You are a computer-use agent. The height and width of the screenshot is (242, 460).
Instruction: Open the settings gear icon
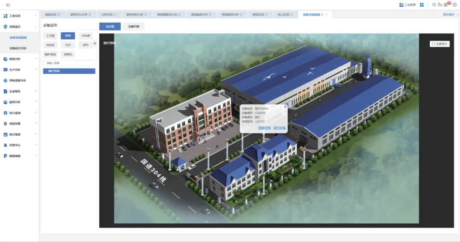(x=454, y=5)
